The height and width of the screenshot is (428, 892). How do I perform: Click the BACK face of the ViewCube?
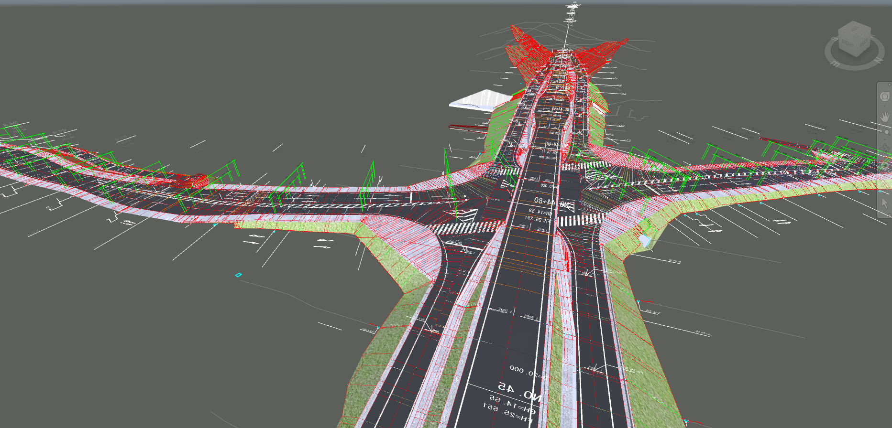[864, 43]
